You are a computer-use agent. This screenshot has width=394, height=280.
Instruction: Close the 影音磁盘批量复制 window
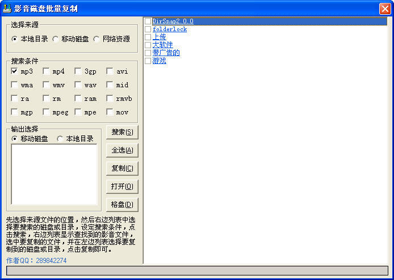point(385,9)
